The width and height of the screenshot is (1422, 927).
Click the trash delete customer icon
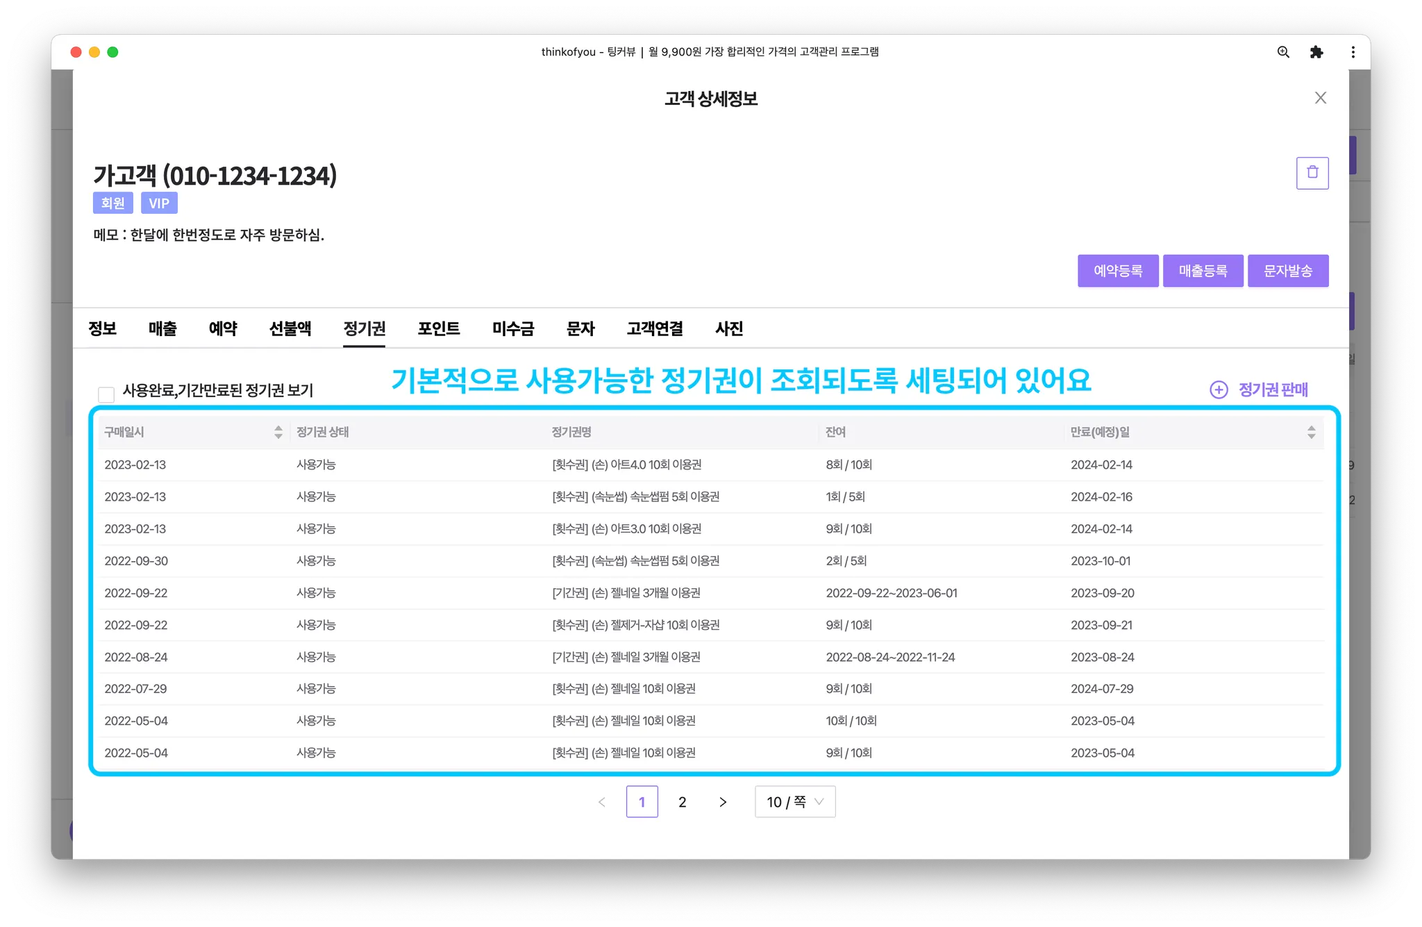[1312, 173]
